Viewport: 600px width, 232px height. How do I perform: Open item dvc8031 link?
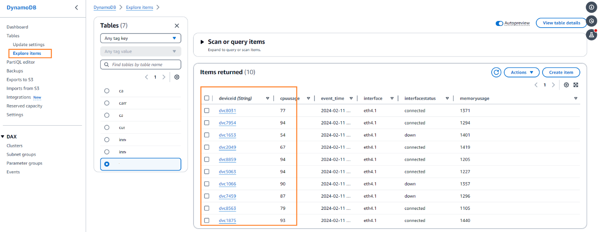pyautogui.click(x=227, y=111)
